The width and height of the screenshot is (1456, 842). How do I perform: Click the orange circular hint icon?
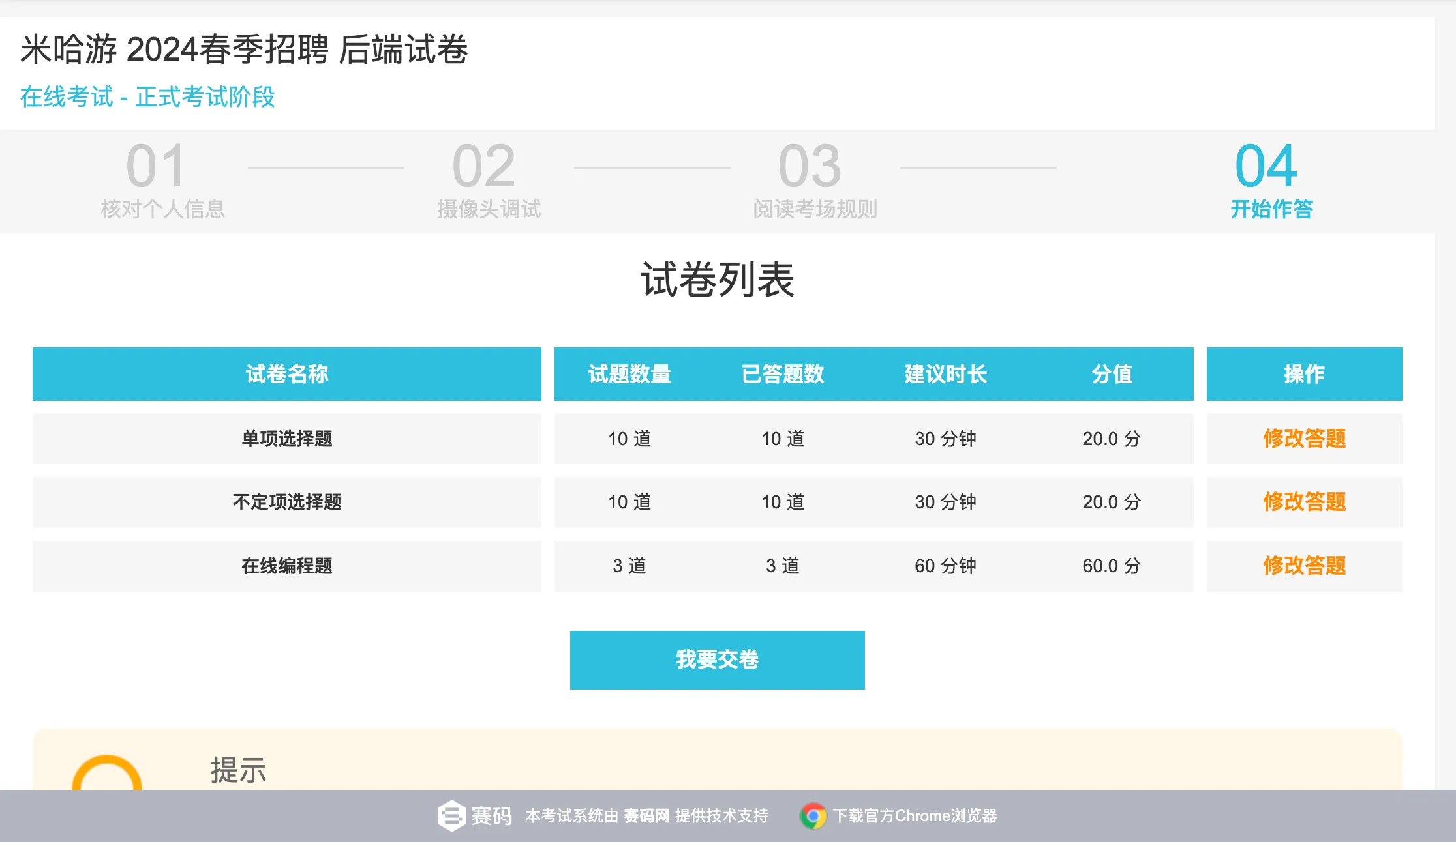[x=107, y=773]
